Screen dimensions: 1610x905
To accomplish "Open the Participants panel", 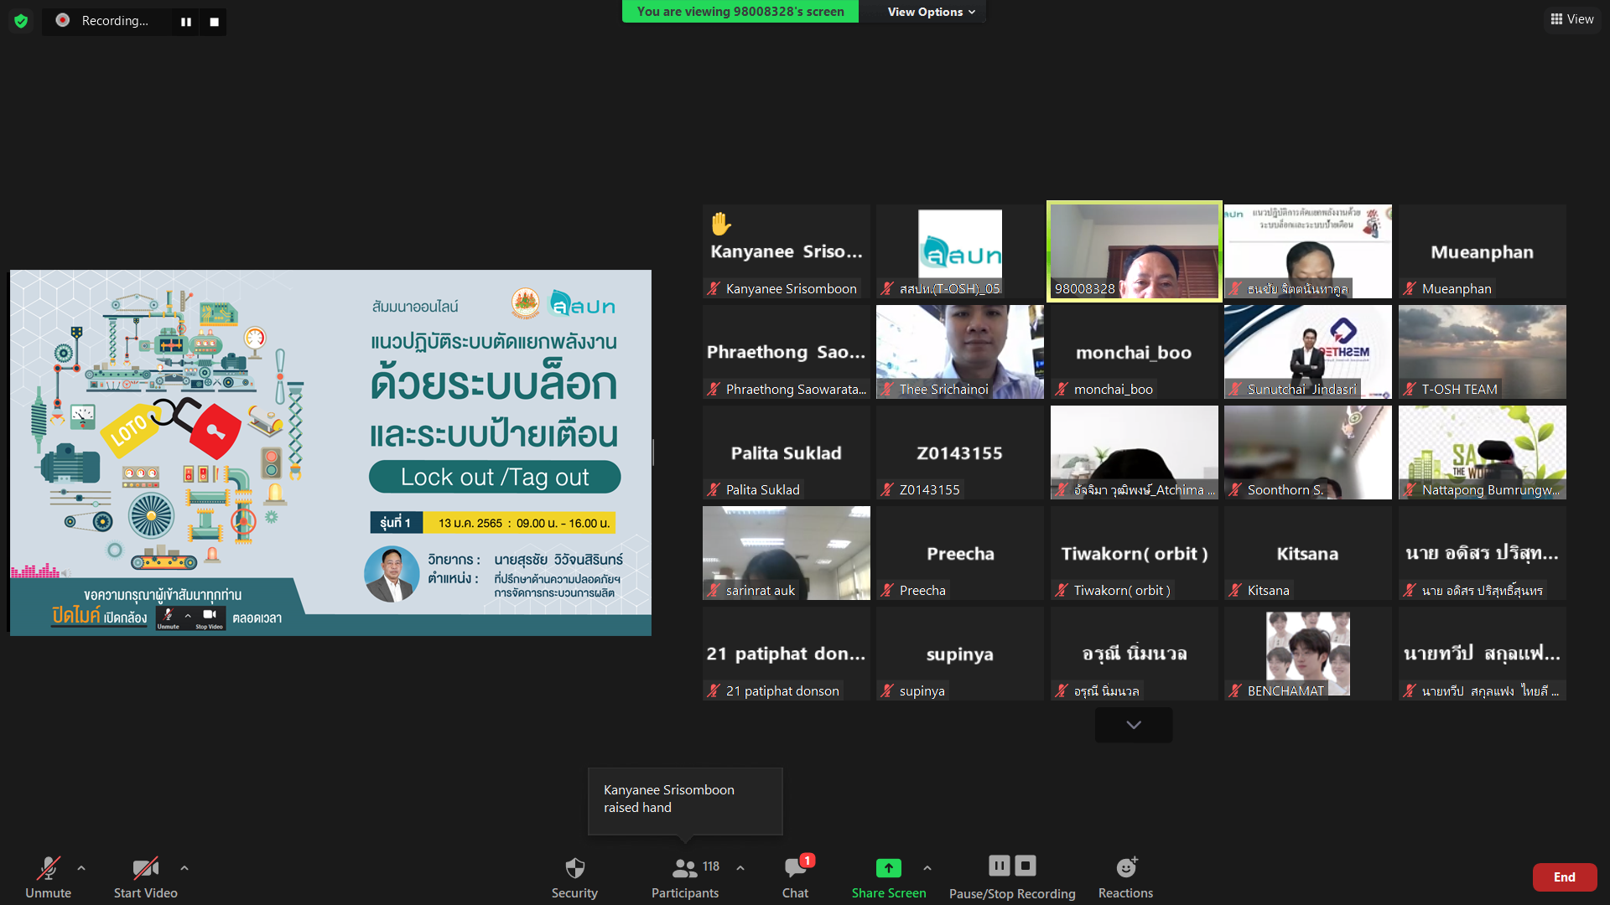I will (685, 877).
